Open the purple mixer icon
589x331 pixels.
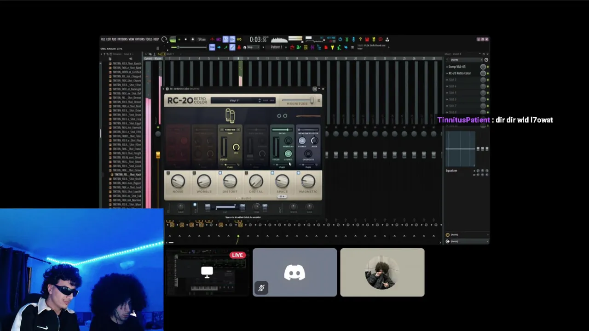pos(312,47)
